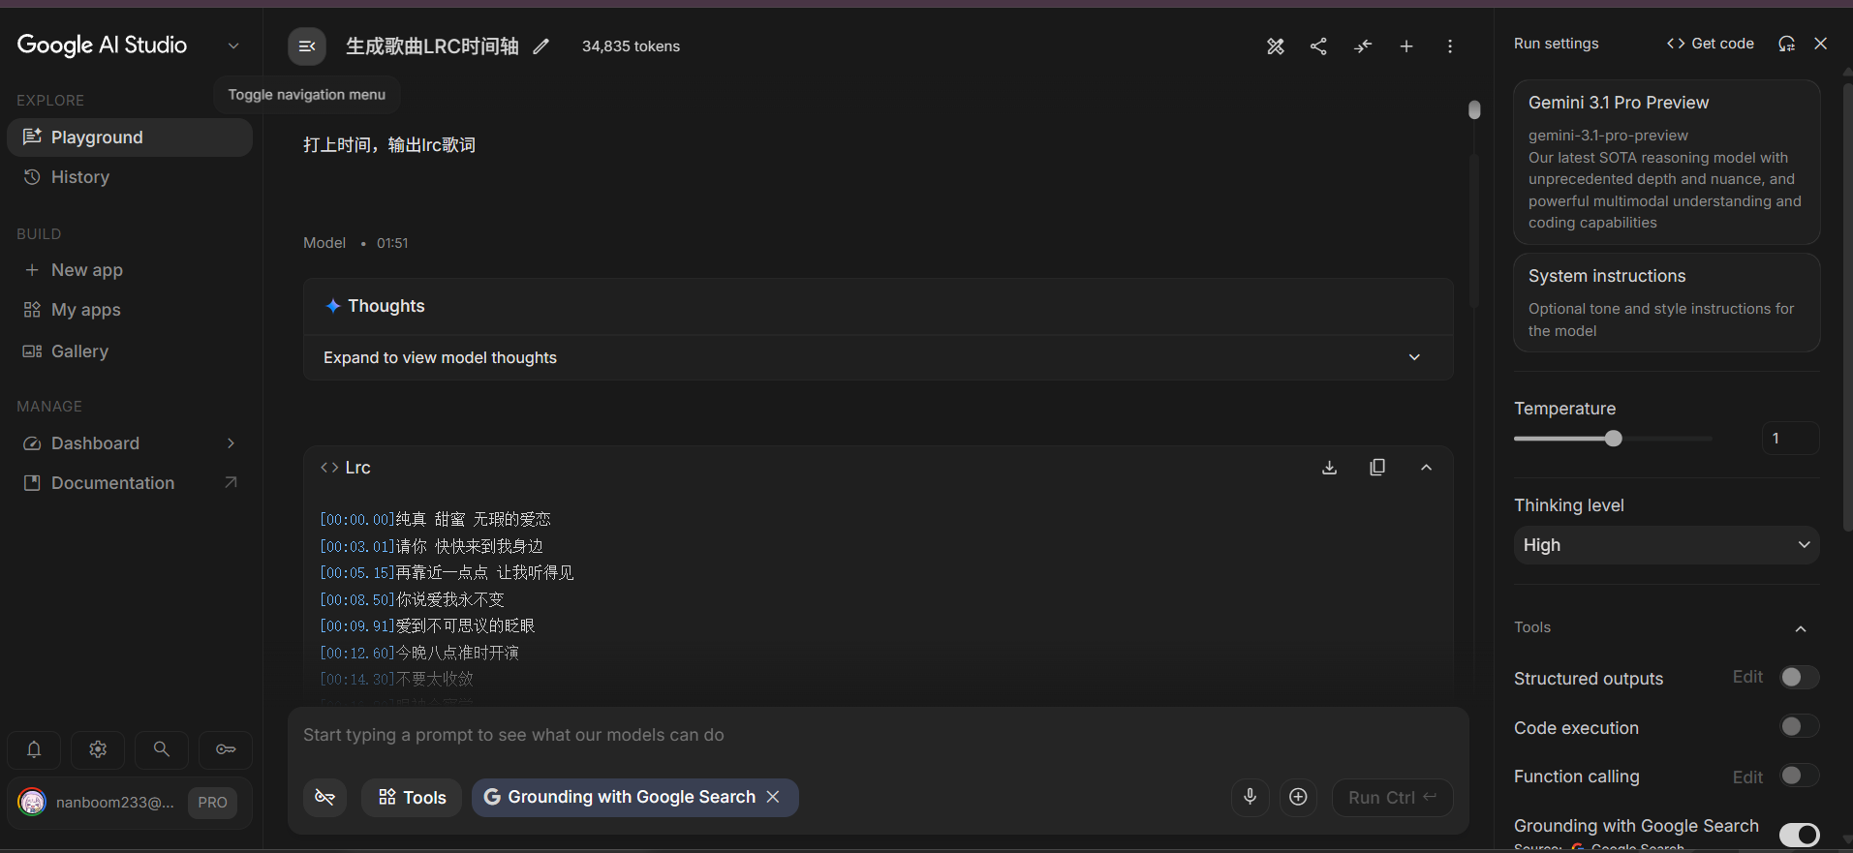Viewport: 1853px width, 853px height.
Task: Click the lyric line timestamped 00:00.00
Action: pos(435,520)
